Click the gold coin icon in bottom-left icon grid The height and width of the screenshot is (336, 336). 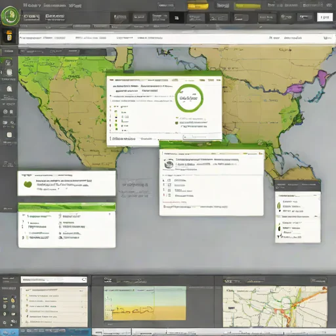tap(14, 300)
